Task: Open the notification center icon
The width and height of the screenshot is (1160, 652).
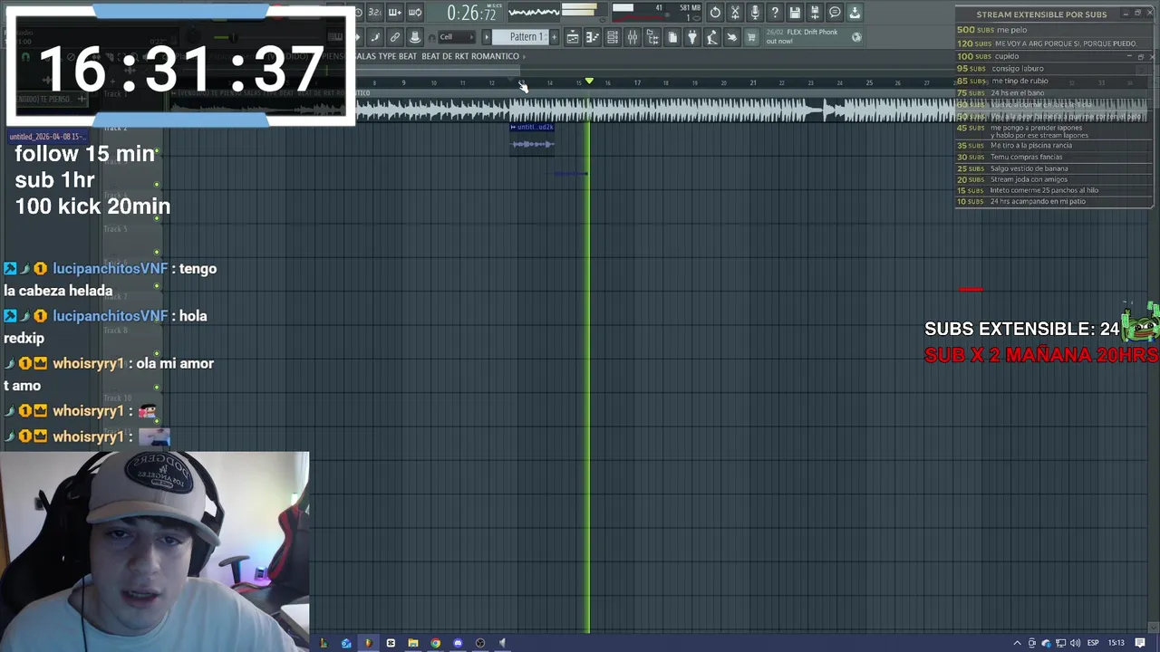Action: pyautogui.click(x=1140, y=643)
